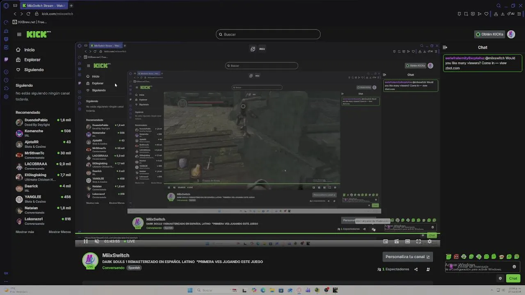The image size is (525, 295).
Task: Open browser snapshot capture icon
Action: click(466, 14)
